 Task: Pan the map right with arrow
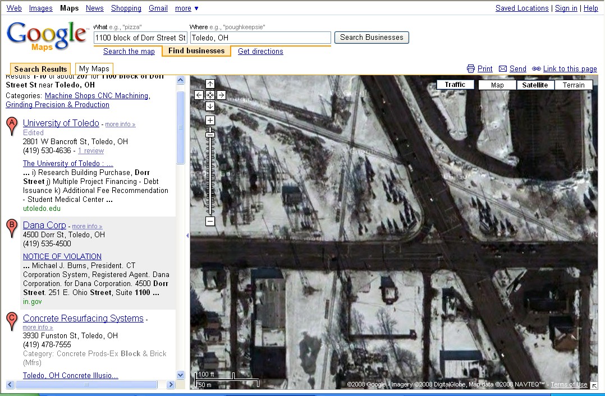pyautogui.click(x=221, y=95)
